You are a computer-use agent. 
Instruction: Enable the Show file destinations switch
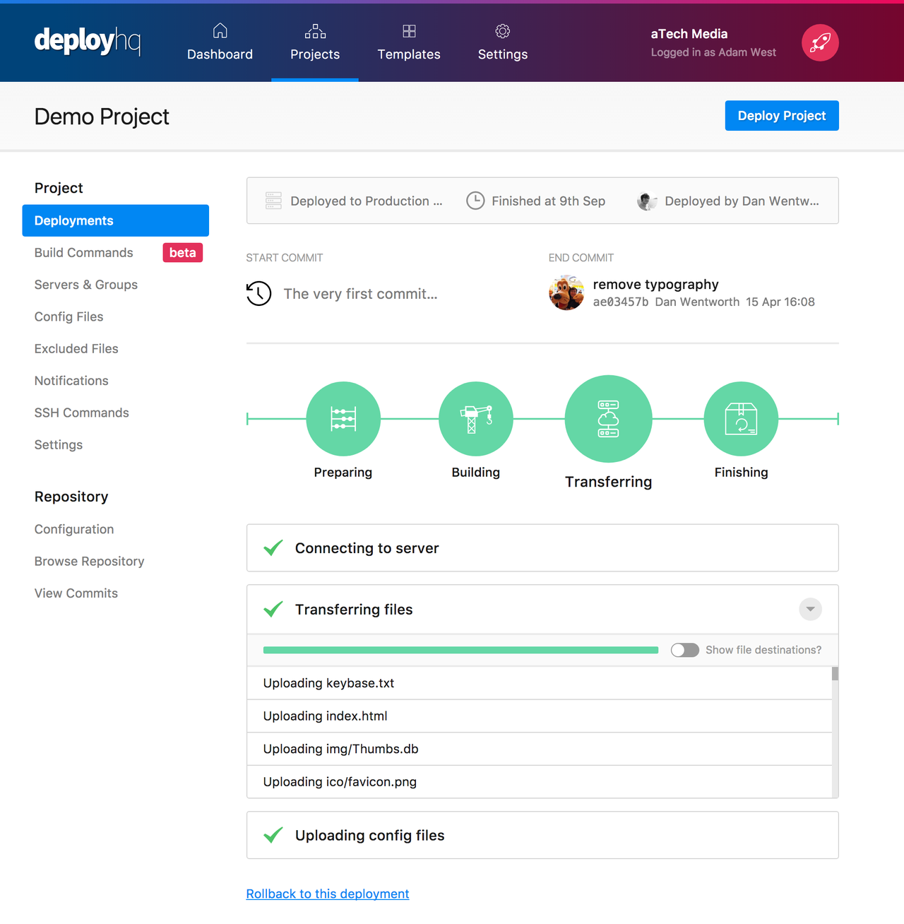pyautogui.click(x=684, y=650)
